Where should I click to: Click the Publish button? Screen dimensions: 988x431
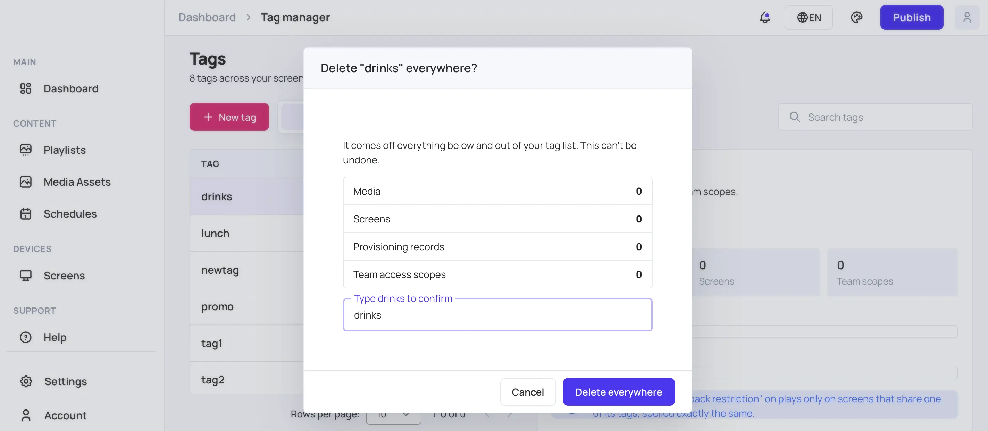click(912, 17)
